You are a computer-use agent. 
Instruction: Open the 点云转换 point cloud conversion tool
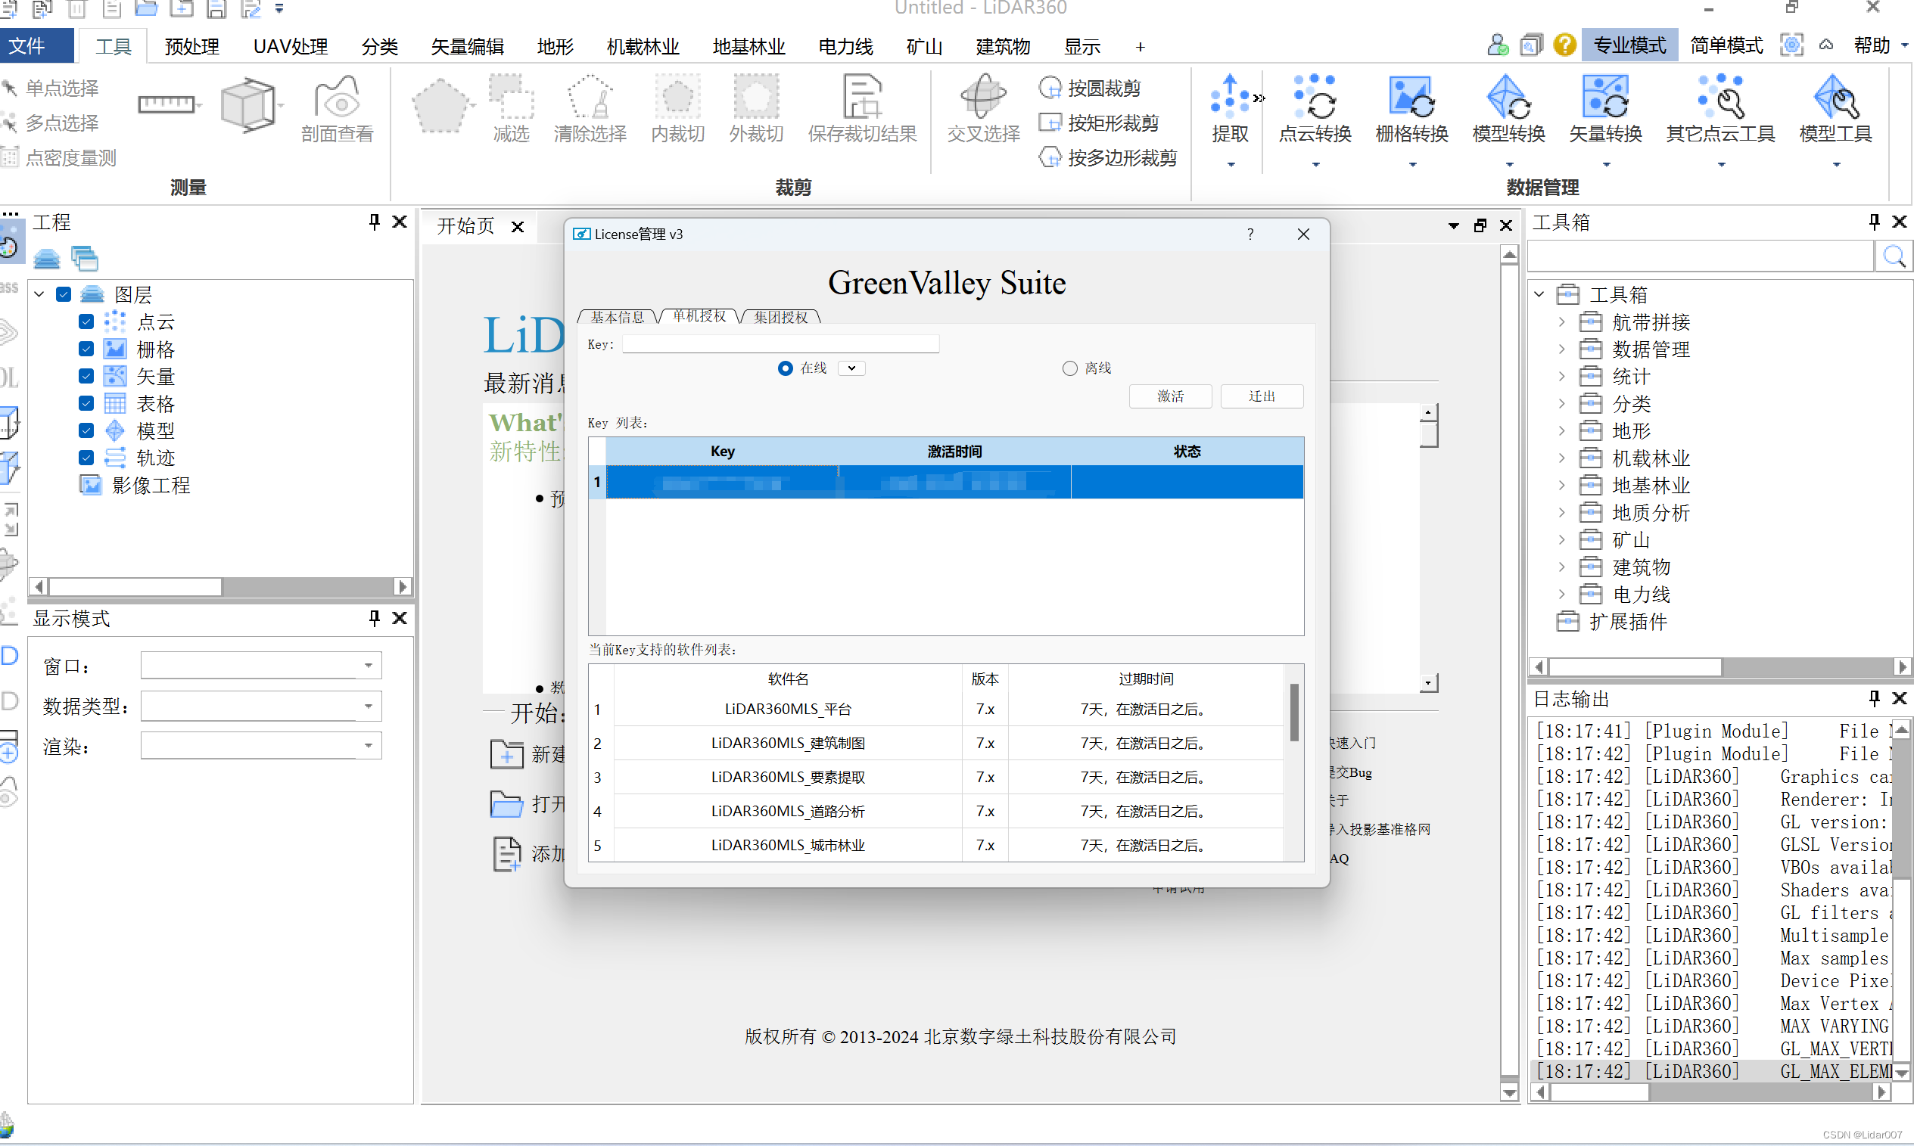[x=1315, y=110]
